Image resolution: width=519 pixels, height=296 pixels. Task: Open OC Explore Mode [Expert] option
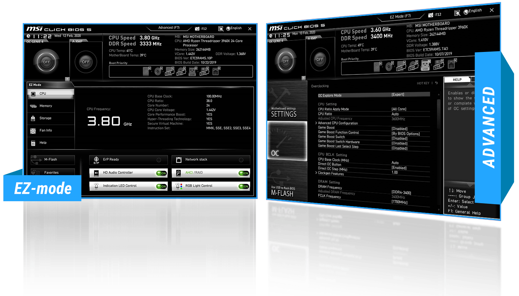374,95
